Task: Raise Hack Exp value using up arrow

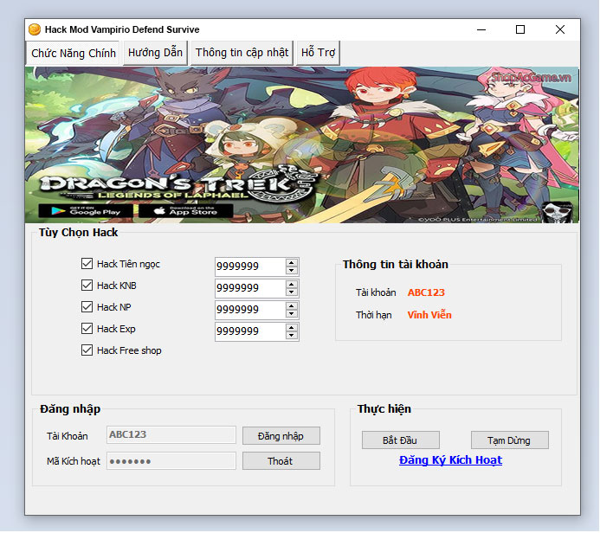Action: point(292,328)
